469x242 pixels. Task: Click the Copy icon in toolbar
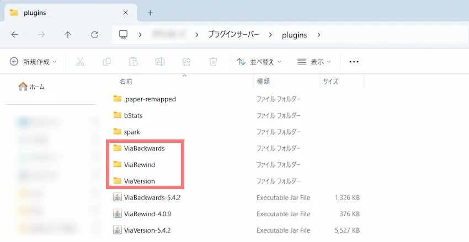pyautogui.click(x=107, y=62)
